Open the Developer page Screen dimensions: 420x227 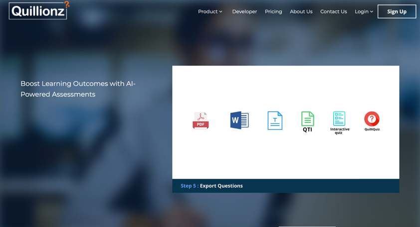(244, 11)
